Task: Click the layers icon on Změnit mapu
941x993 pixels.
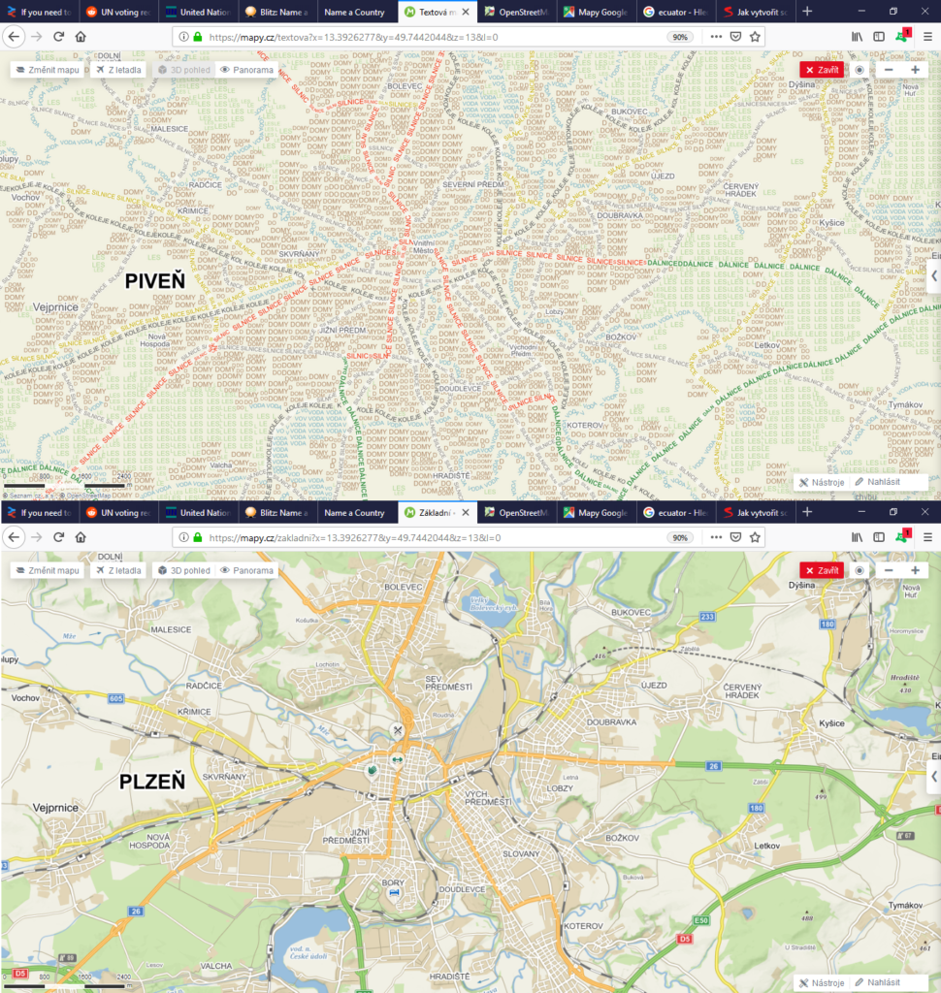Action: [x=21, y=69]
